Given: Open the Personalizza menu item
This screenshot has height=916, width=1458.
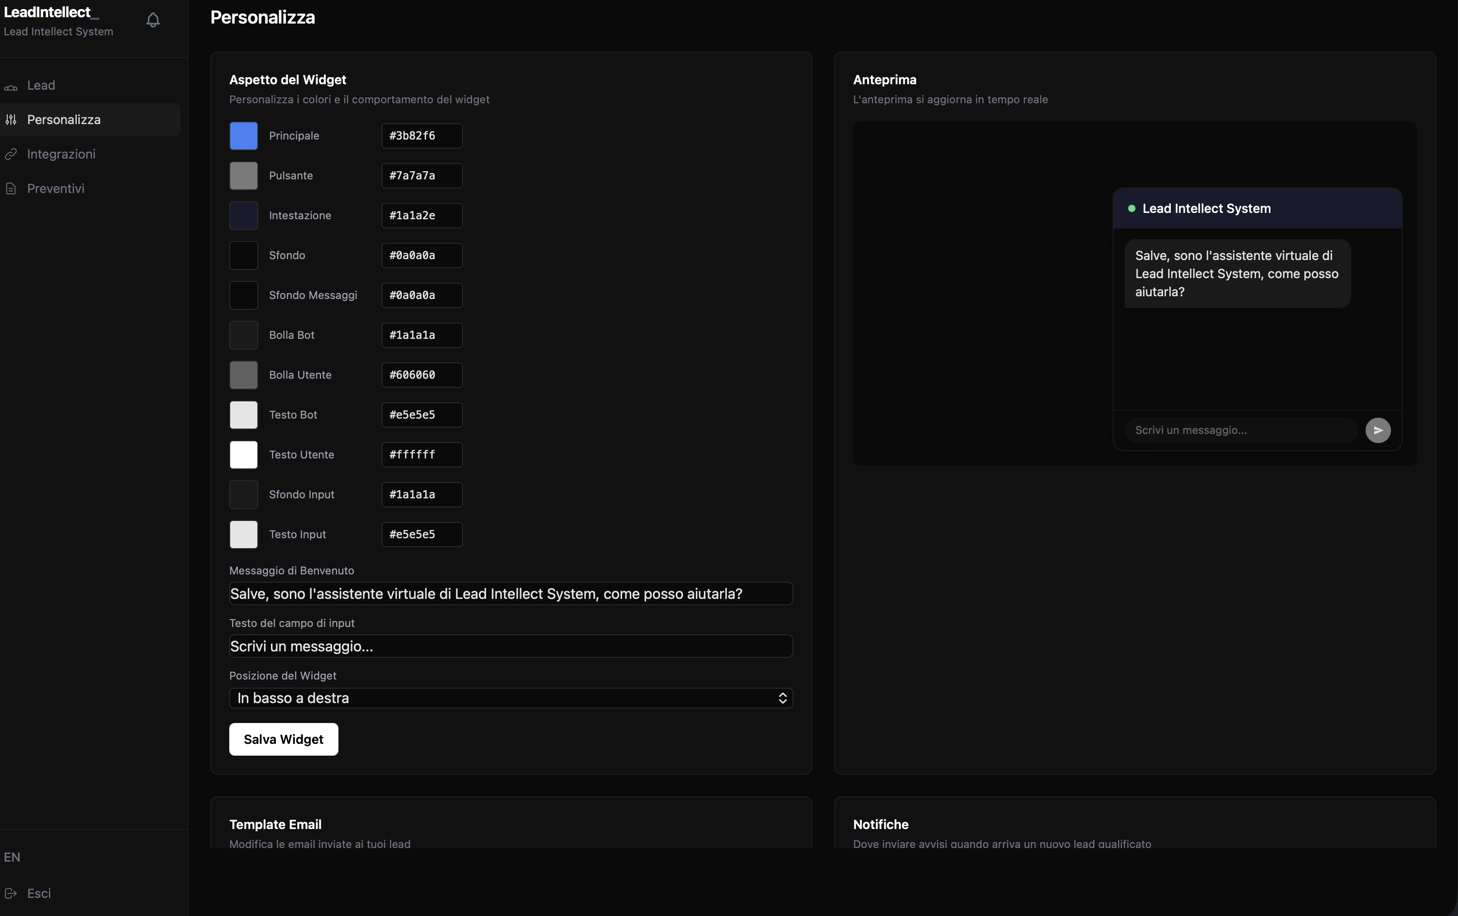Looking at the screenshot, I should 90,120.
